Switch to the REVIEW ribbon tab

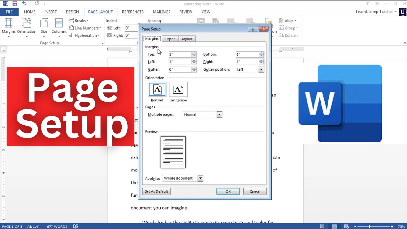[186, 12]
